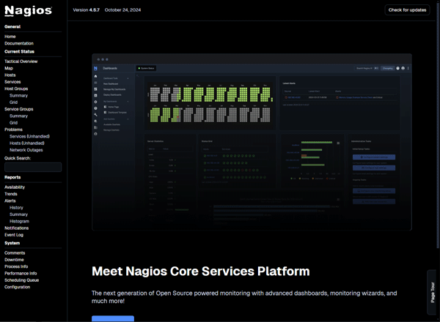Click the 'Version 4.5.7' text
This screenshot has width=440, height=322.
coord(86,10)
